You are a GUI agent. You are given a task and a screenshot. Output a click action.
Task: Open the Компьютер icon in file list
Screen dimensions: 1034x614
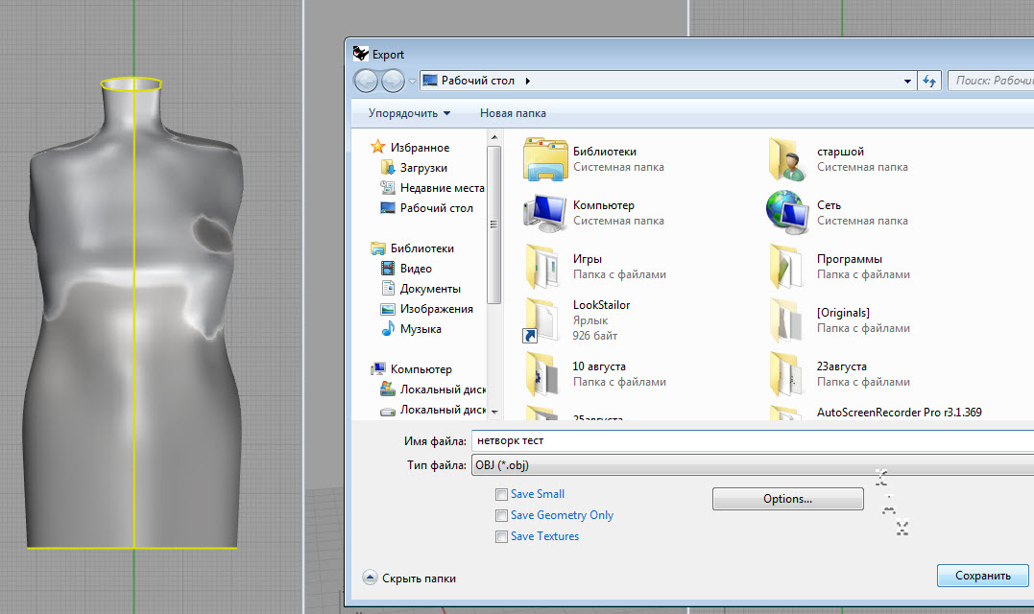(x=546, y=212)
